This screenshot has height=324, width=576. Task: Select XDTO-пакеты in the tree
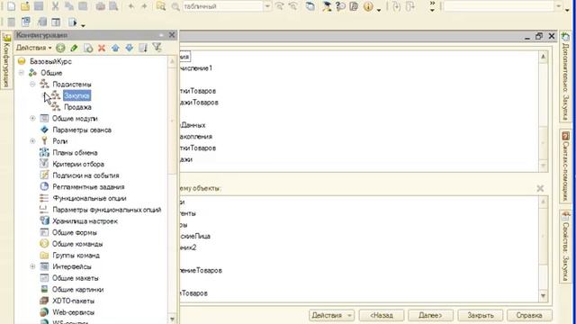coord(74,301)
